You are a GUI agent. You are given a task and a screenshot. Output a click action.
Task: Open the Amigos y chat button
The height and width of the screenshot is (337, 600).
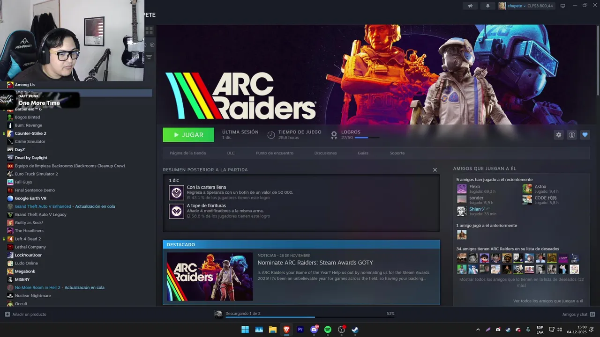579,314
